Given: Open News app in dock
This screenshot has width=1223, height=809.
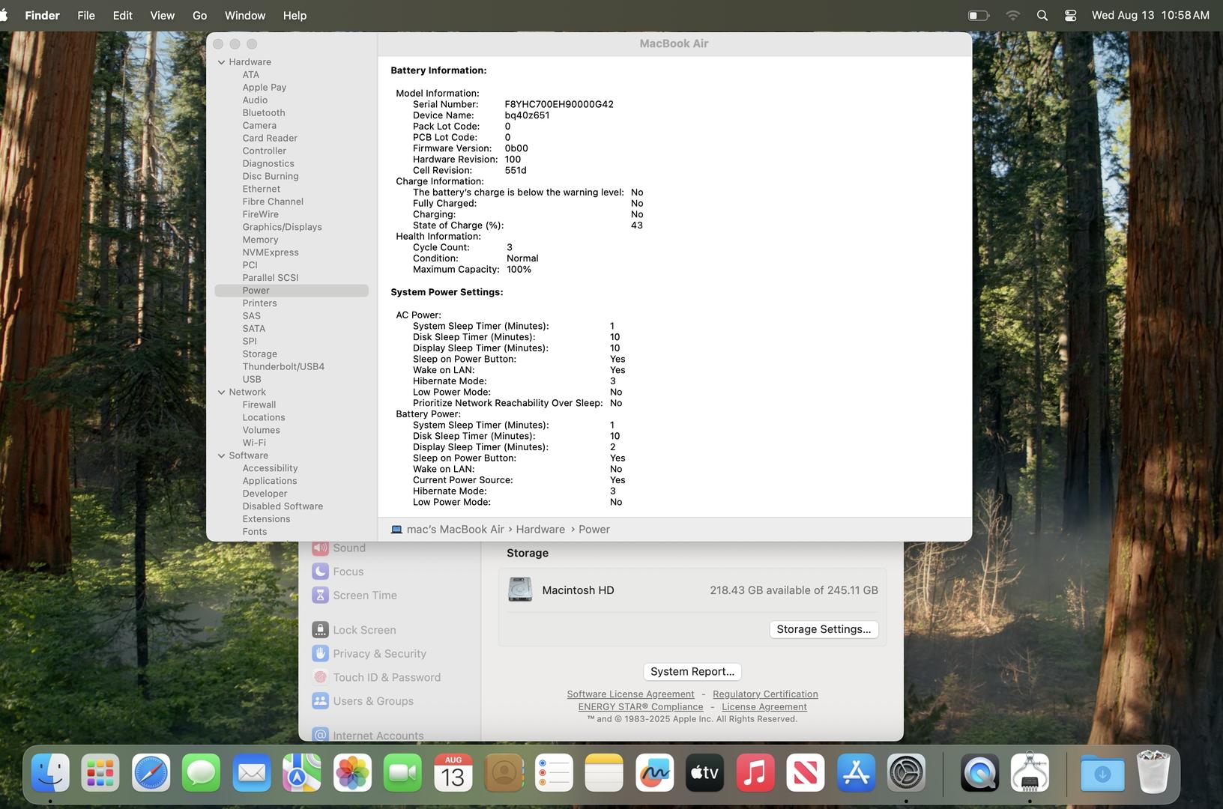Looking at the screenshot, I should 806,772.
